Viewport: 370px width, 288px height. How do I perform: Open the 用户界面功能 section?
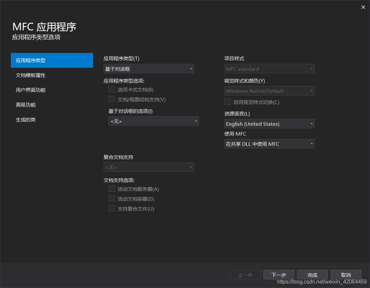tap(31, 90)
